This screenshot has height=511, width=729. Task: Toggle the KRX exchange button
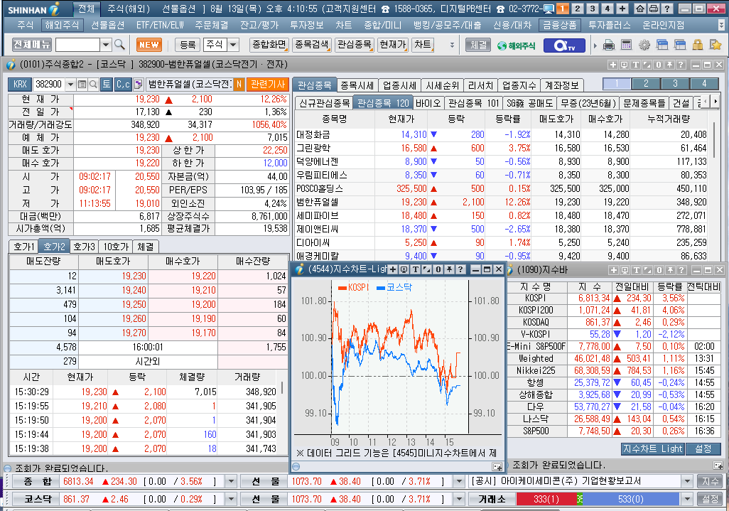point(20,84)
